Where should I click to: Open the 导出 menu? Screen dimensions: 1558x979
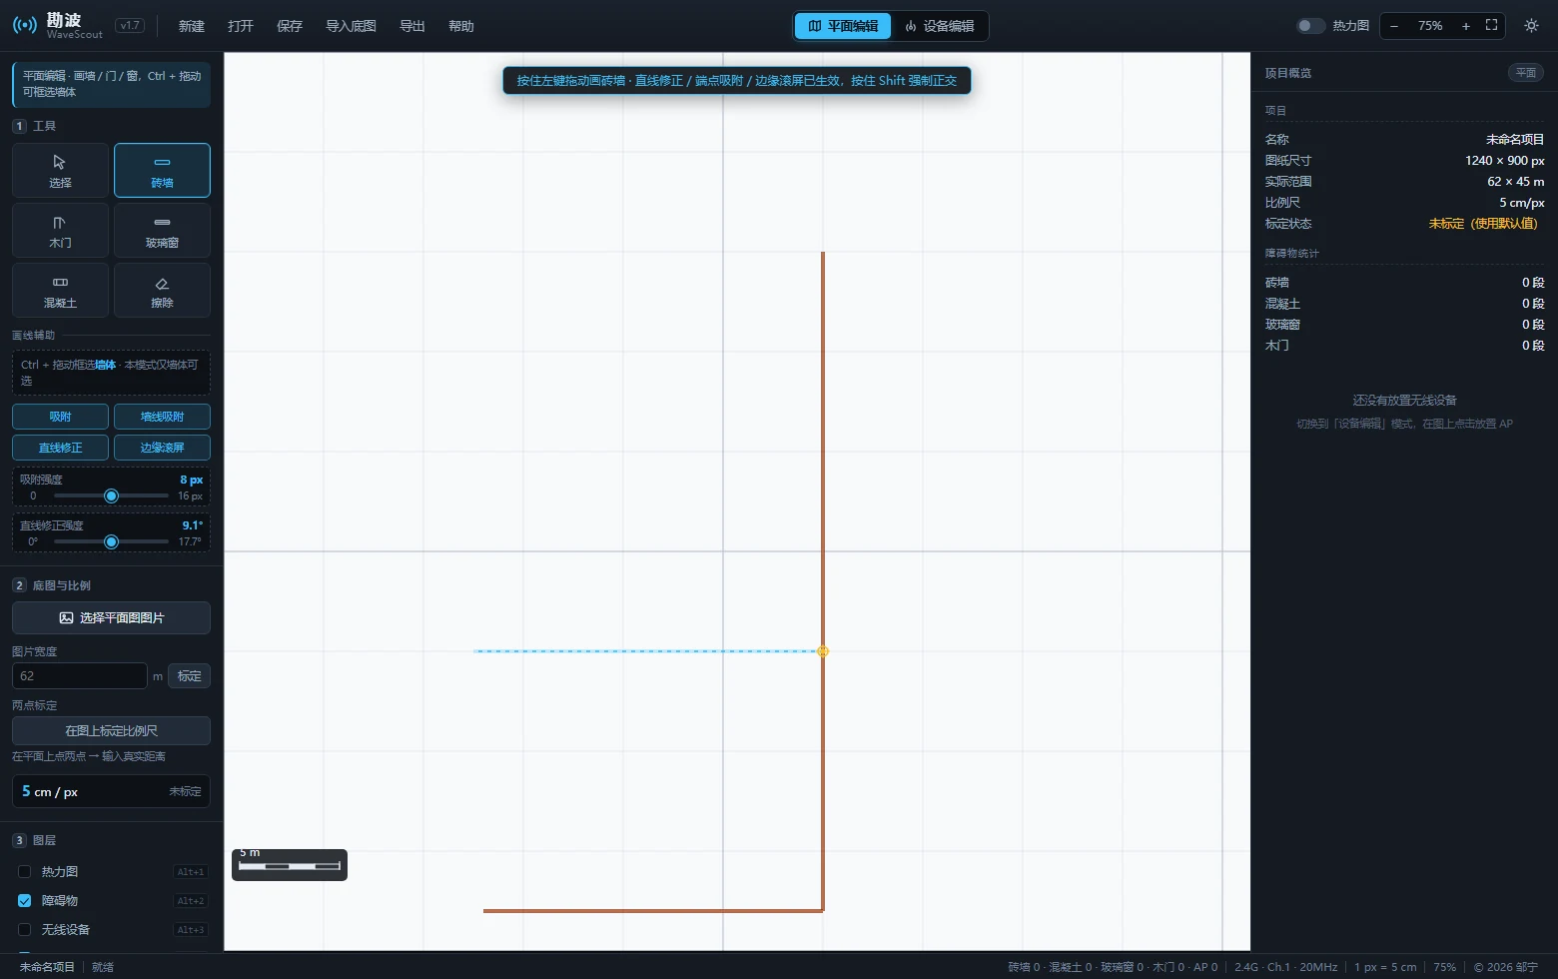click(x=412, y=26)
